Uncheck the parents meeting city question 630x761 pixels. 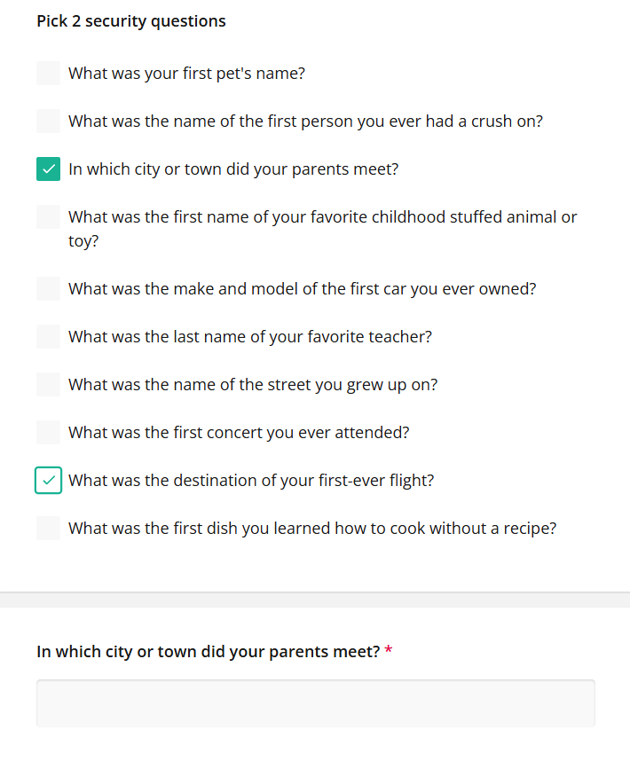click(x=48, y=169)
